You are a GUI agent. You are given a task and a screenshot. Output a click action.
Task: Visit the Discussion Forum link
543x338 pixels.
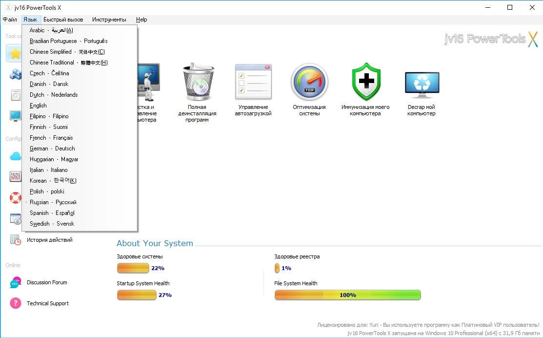(47, 282)
